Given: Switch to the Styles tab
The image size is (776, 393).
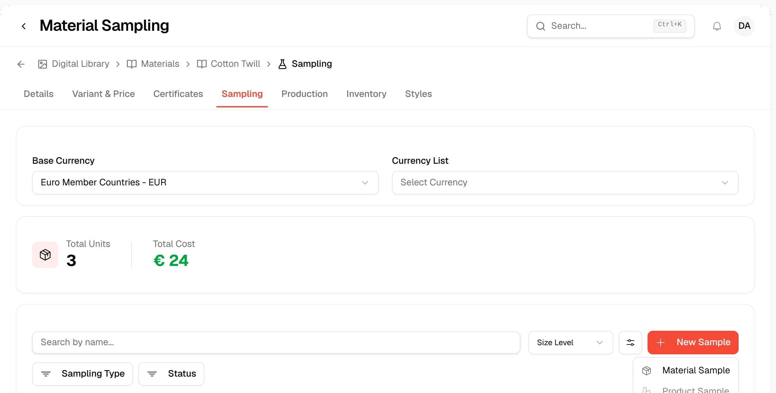Looking at the screenshot, I should pyautogui.click(x=418, y=94).
